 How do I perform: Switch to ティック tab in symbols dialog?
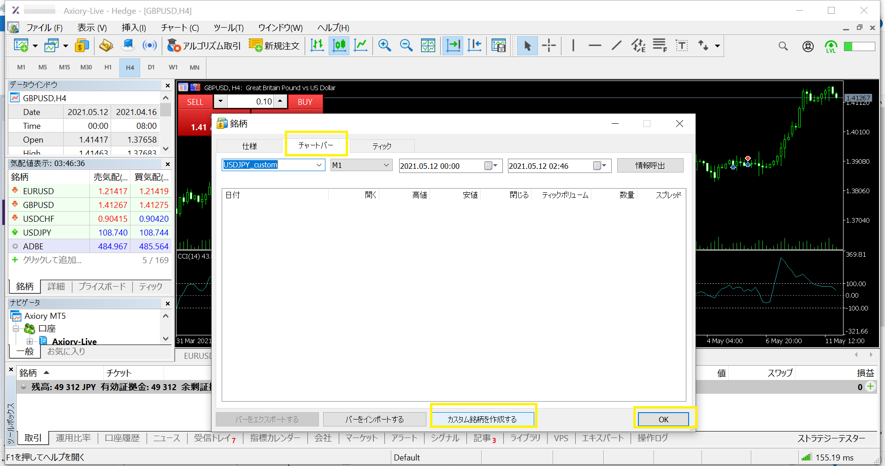pyautogui.click(x=382, y=146)
